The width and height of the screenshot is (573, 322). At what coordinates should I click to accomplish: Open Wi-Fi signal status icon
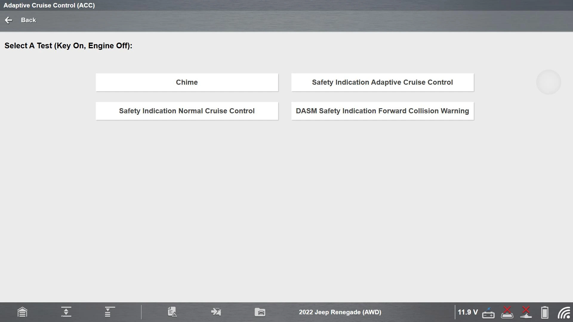564,313
